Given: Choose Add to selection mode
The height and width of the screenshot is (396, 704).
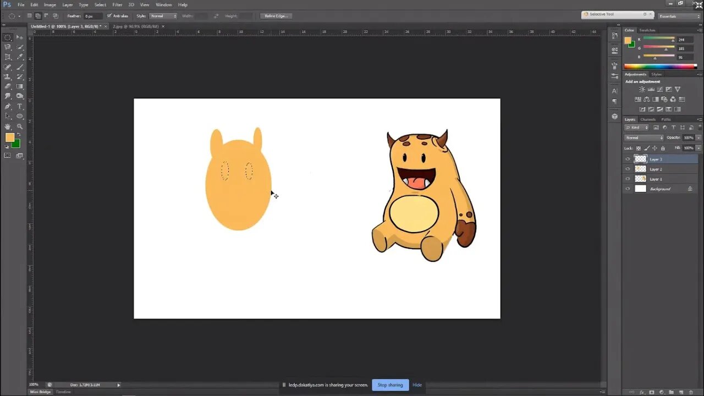Looking at the screenshot, I should (x=38, y=16).
